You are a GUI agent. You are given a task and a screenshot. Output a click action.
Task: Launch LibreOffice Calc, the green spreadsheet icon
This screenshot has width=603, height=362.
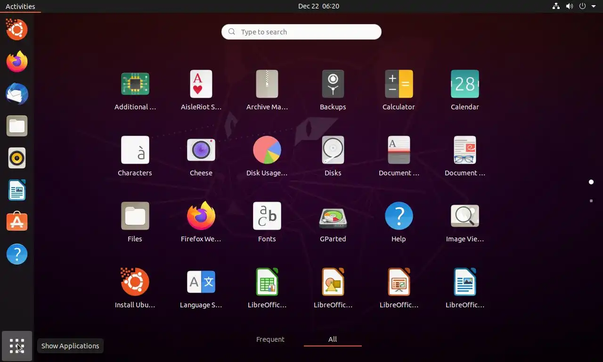[x=267, y=282]
